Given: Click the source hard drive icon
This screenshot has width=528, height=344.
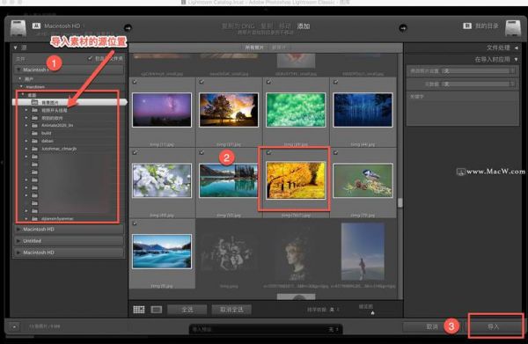Looking at the screenshot, I should click(x=18, y=28).
